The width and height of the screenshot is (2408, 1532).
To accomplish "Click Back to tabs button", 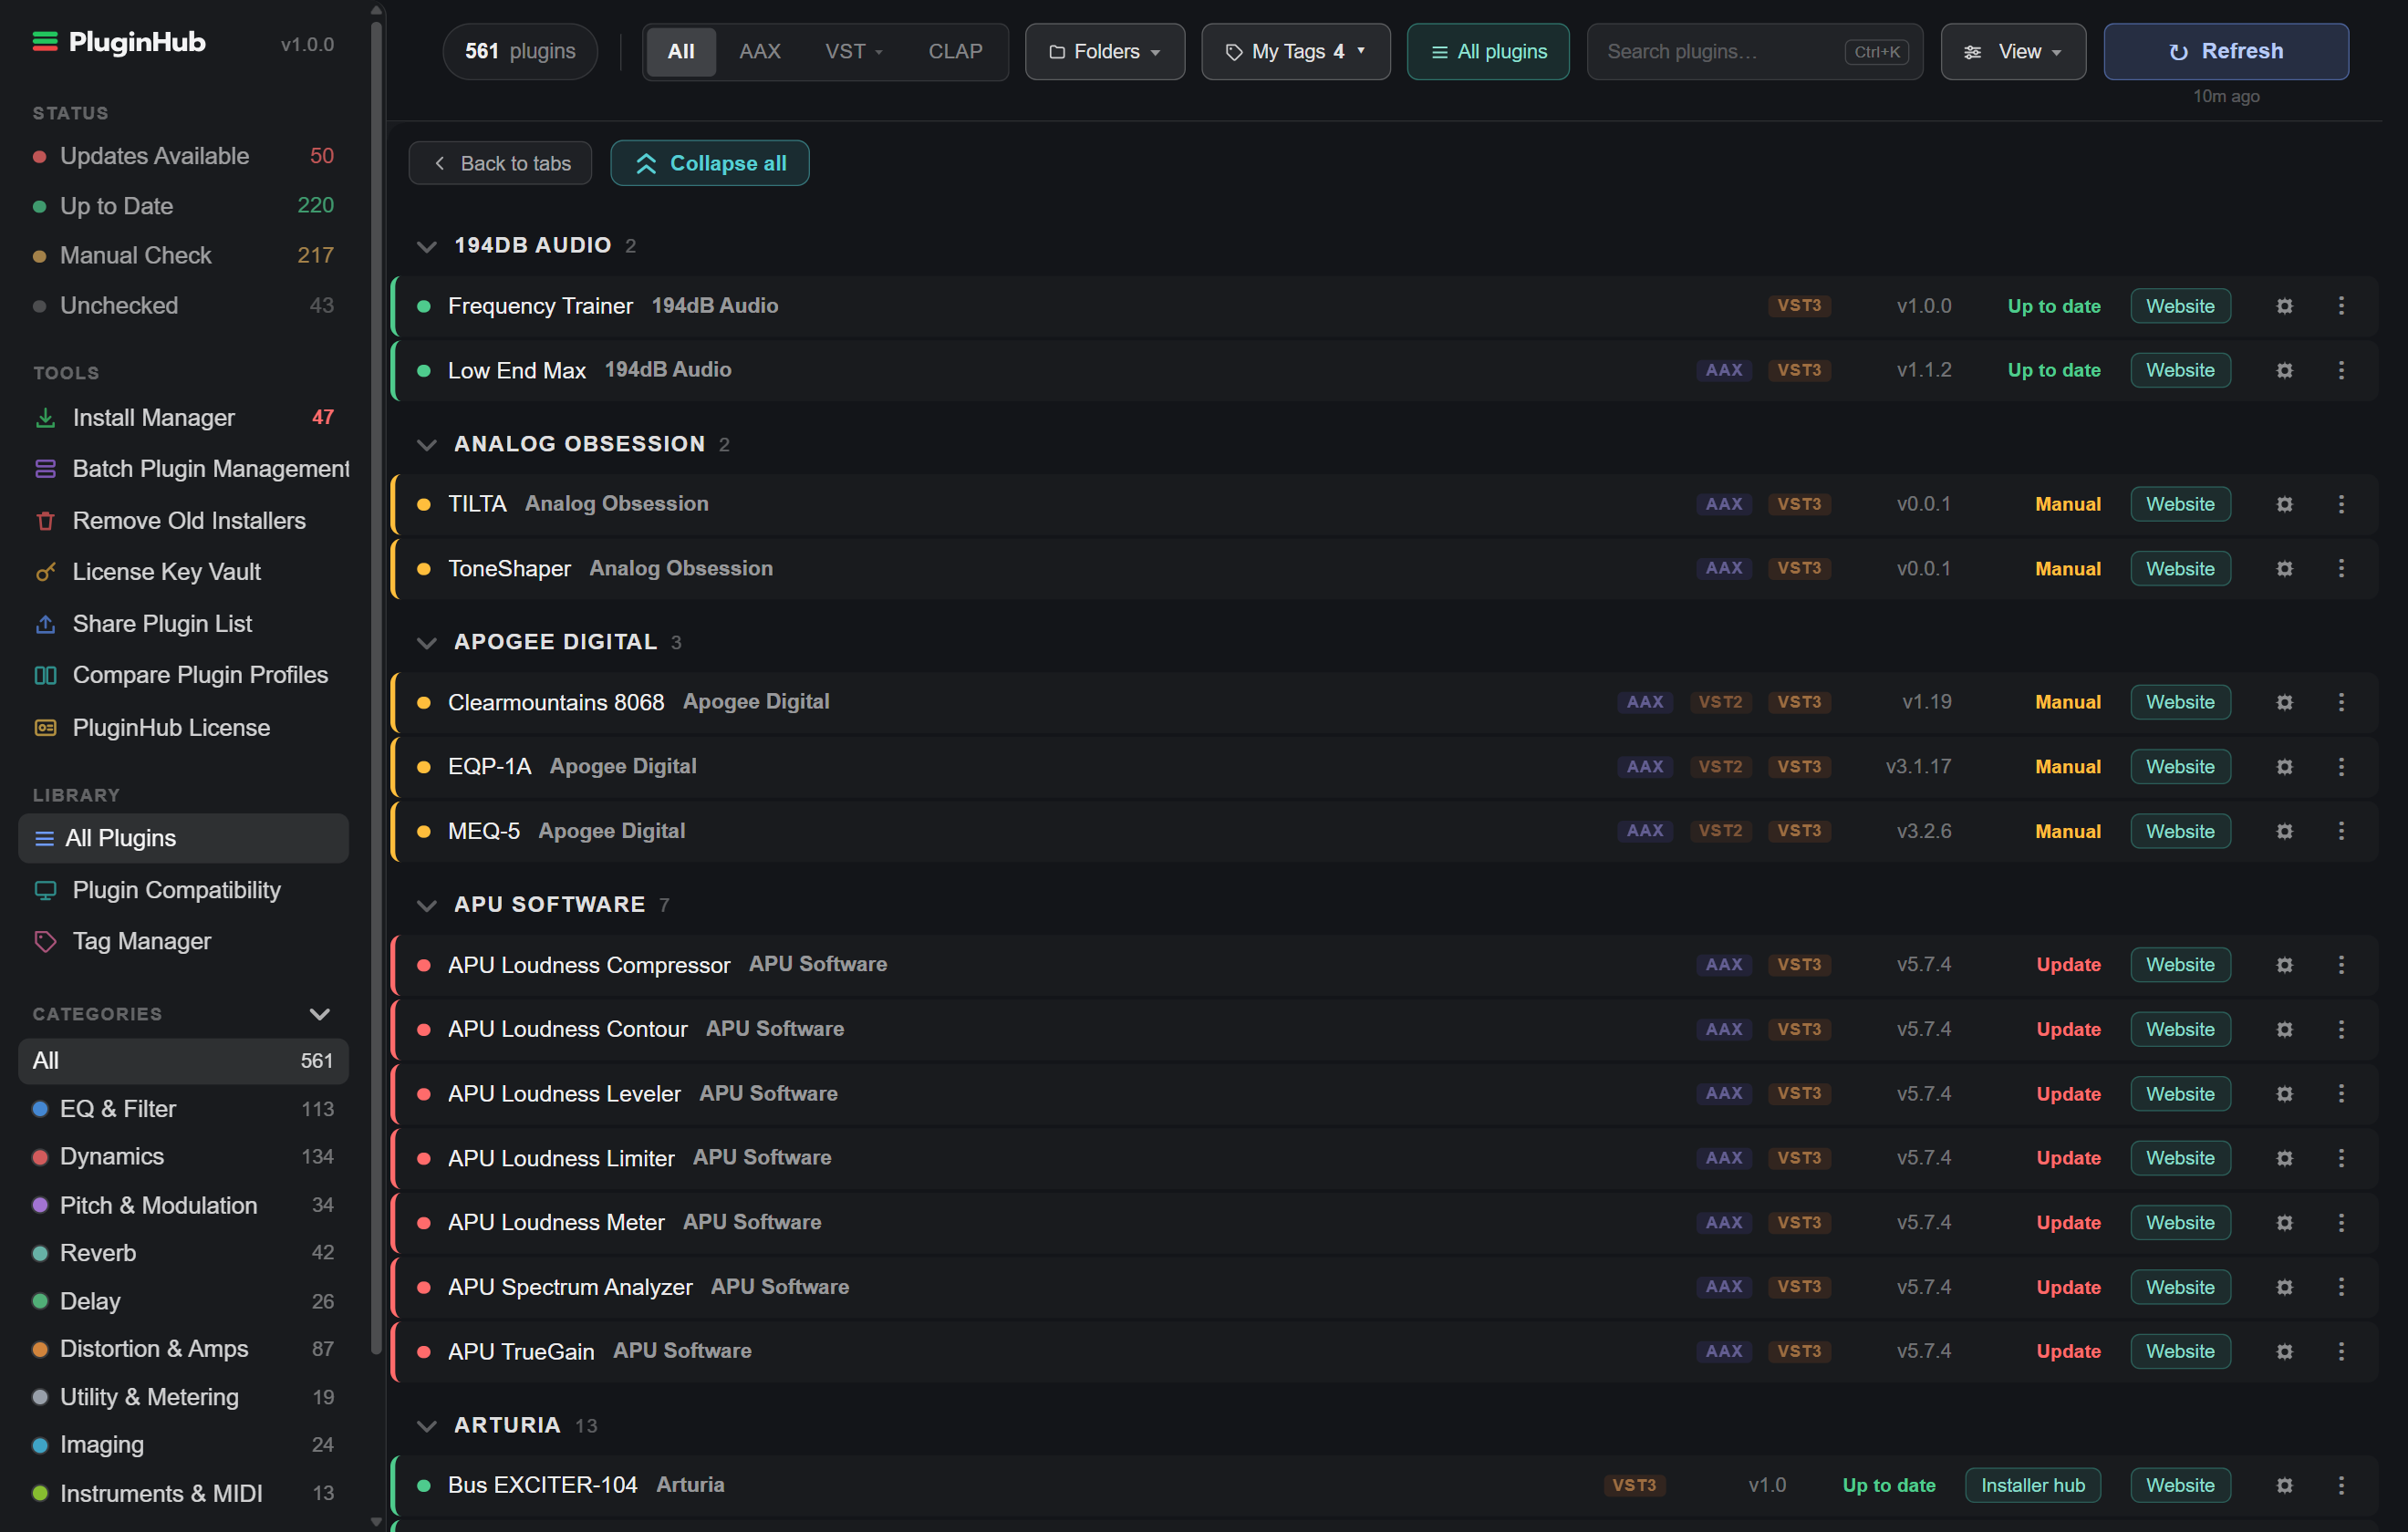I will coord(500,163).
